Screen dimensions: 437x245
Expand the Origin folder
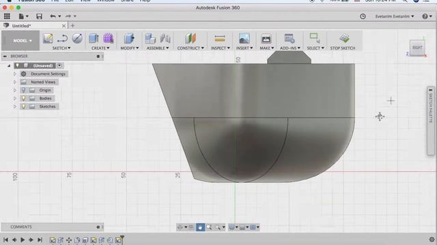pos(15,91)
